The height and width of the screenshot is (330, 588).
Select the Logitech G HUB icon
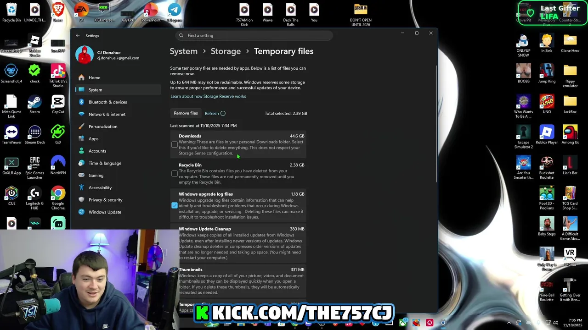(34, 198)
